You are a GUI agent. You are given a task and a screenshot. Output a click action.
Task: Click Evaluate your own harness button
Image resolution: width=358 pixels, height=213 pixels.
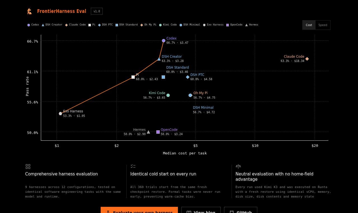click(139, 211)
